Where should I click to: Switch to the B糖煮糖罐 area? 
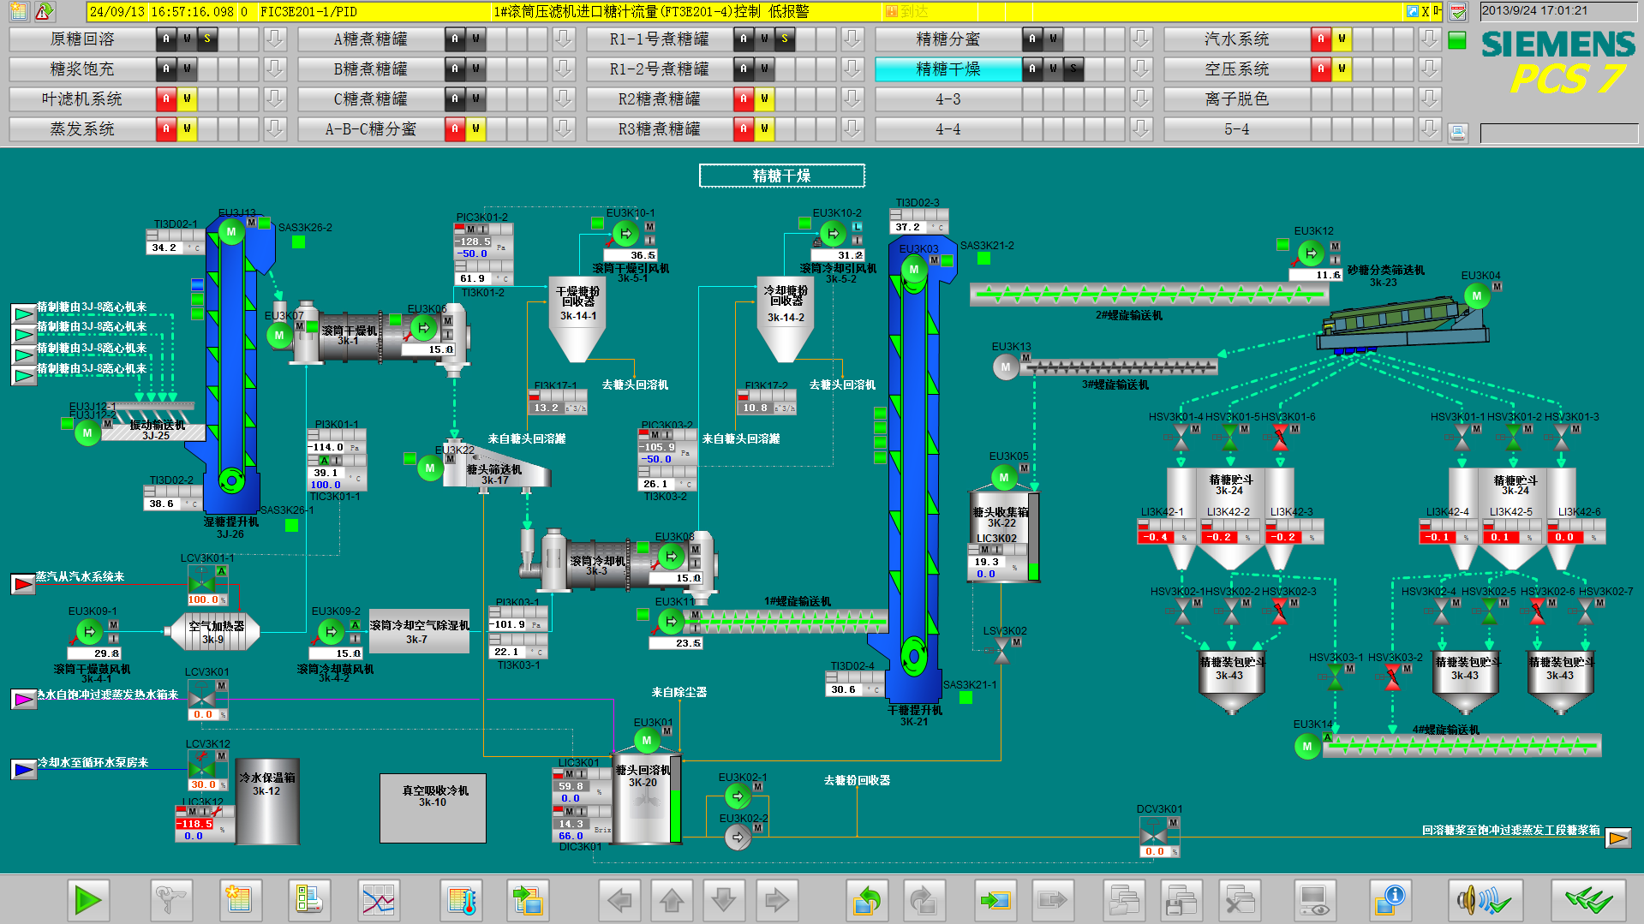(x=371, y=69)
